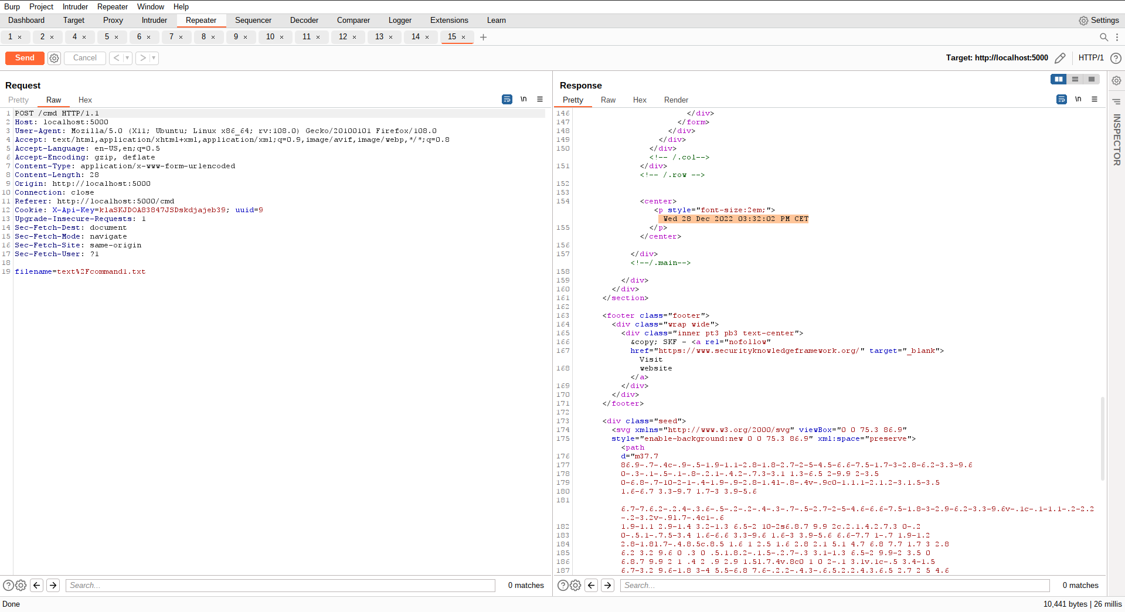Click the Cancel button

pos(85,58)
